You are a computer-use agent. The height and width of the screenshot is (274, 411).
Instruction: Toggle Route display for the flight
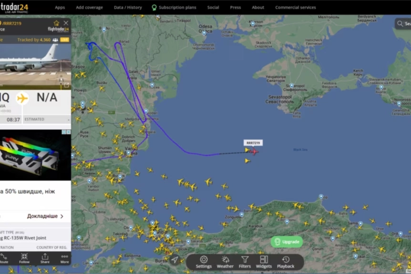pyautogui.click(x=4, y=258)
